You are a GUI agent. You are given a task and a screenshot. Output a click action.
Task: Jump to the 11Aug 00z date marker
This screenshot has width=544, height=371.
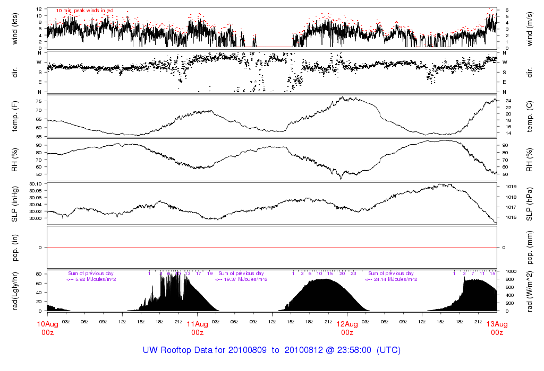[x=197, y=328]
